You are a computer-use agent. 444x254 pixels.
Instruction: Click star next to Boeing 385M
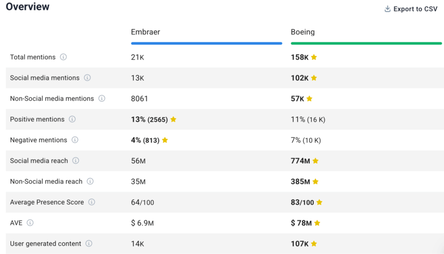pos(315,181)
